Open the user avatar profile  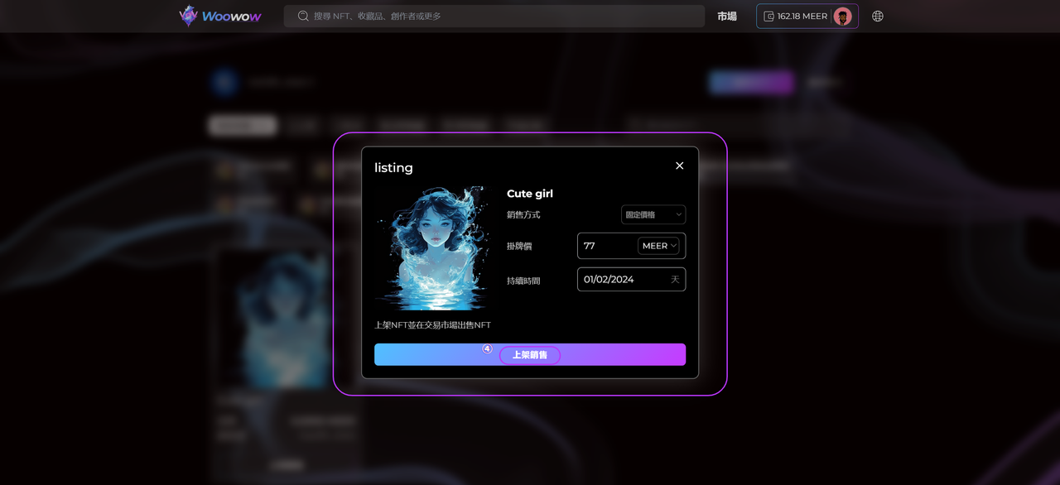tap(843, 17)
